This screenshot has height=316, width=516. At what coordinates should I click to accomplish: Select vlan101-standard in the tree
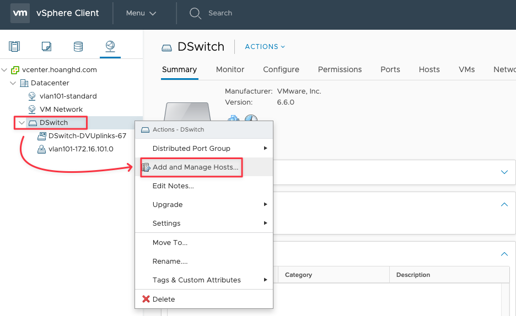click(x=68, y=96)
